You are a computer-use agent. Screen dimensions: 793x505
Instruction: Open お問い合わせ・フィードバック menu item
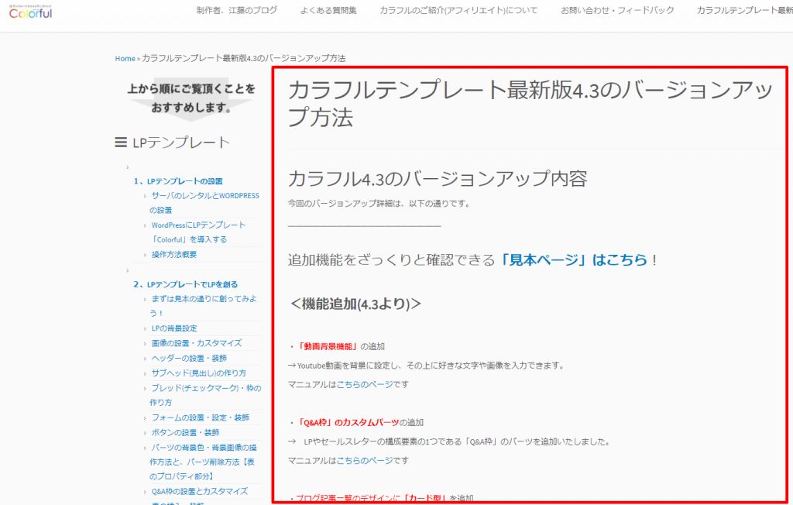click(617, 10)
